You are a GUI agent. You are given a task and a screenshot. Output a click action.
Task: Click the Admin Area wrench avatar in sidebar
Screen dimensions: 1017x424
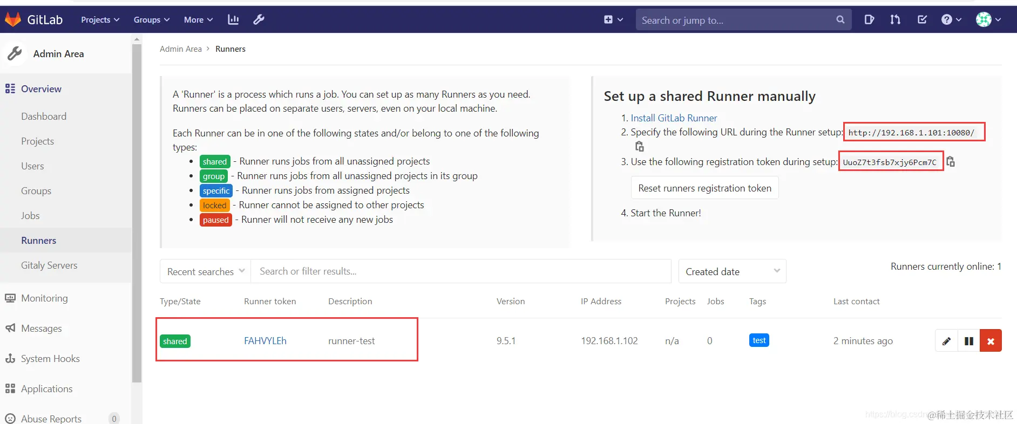coord(15,53)
